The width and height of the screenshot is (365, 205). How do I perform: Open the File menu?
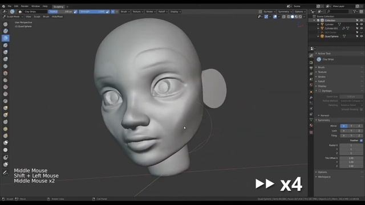[10, 6]
